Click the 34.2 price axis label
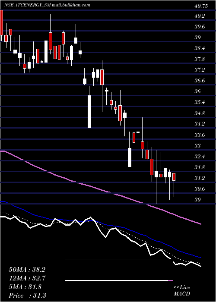Image resolution: width=216 pixels, height=302 pixels. point(200,124)
